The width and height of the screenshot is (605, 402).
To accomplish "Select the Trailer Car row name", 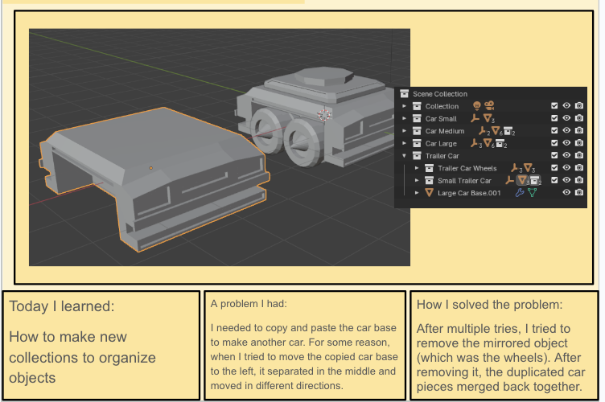I will pyautogui.click(x=442, y=156).
